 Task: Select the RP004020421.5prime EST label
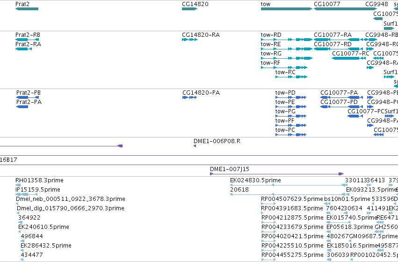pyautogui.click(x=292, y=236)
